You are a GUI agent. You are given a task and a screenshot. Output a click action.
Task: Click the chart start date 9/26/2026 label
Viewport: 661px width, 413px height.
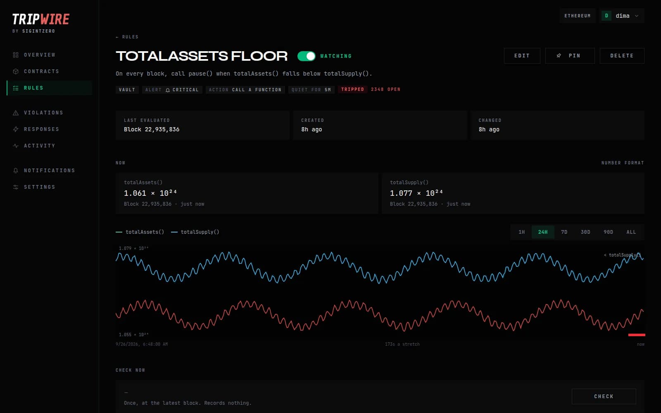pos(142,344)
